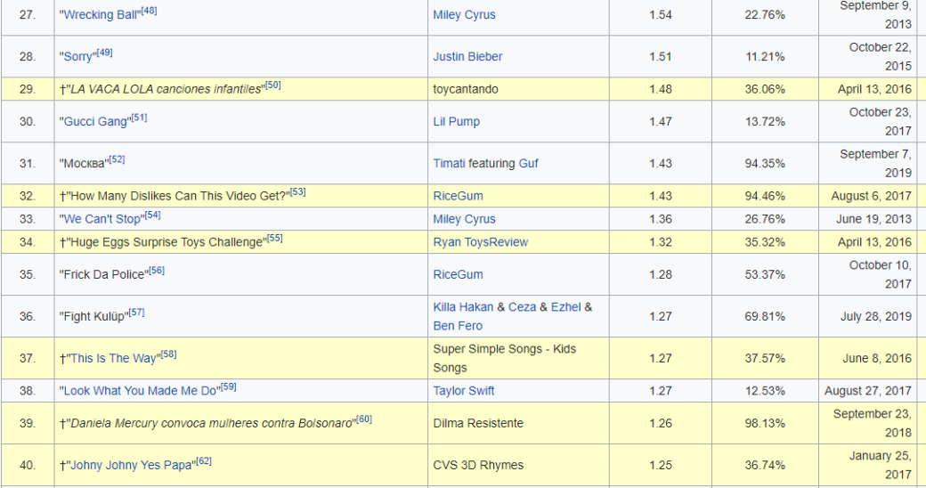Open the Guf artist link

(x=529, y=164)
